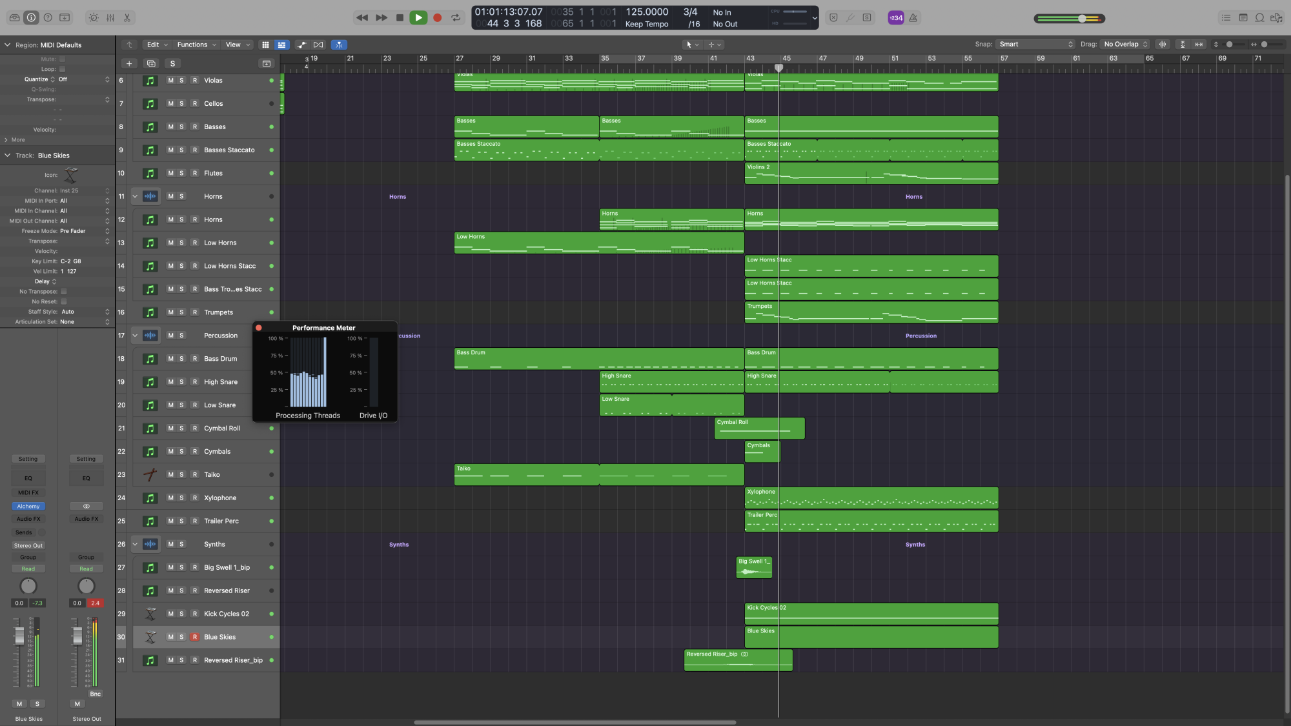
Task: Record-enable the Cymbals track
Action: [194, 452]
